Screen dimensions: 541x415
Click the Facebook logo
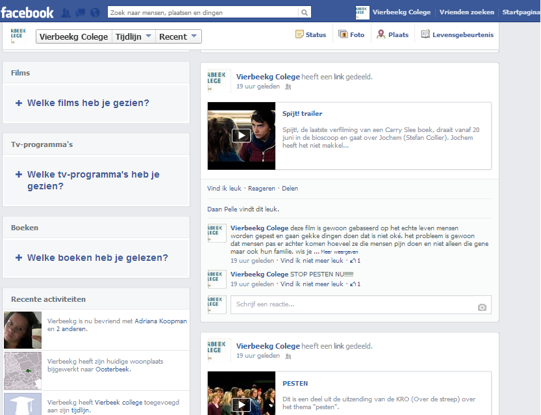coord(27,12)
